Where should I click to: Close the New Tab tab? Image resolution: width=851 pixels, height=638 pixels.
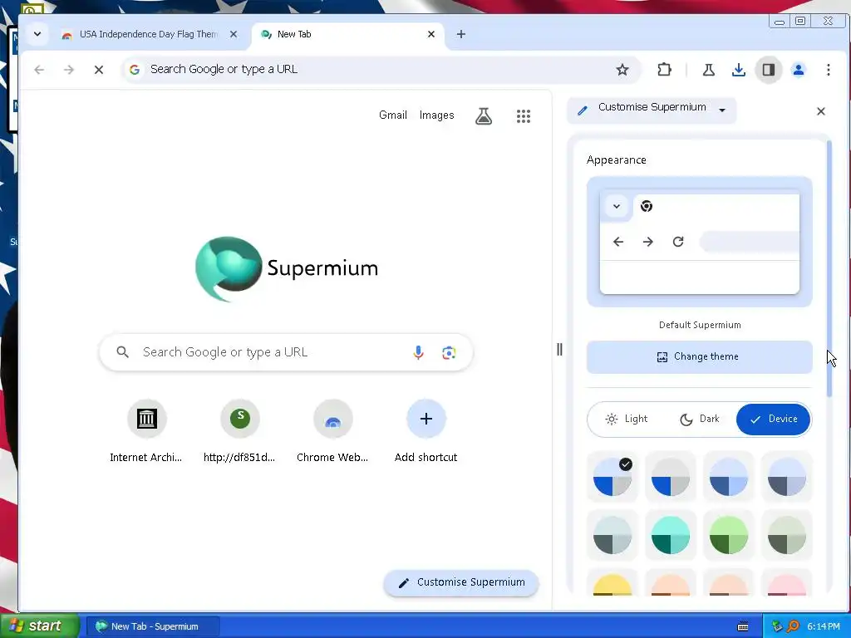click(431, 34)
